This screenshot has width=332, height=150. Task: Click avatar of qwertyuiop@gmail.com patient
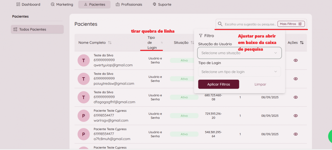pyautogui.click(x=84, y=60)
